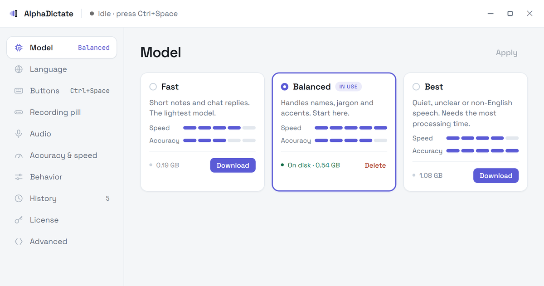Click the 'Idle · press Ctrl+Space' status text
Image resolution: width=544 pixels, height=286 pixels.
(x=138, y=14)
